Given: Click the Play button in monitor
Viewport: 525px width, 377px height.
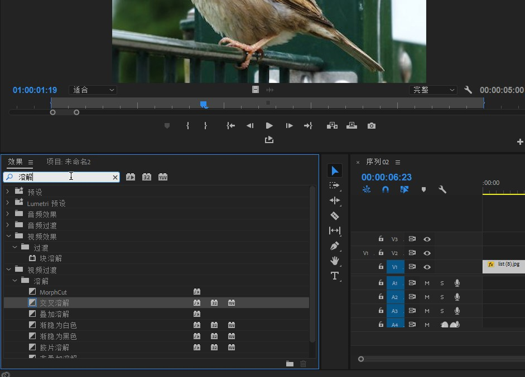Looking at the screenshot, I should [269, 126].
